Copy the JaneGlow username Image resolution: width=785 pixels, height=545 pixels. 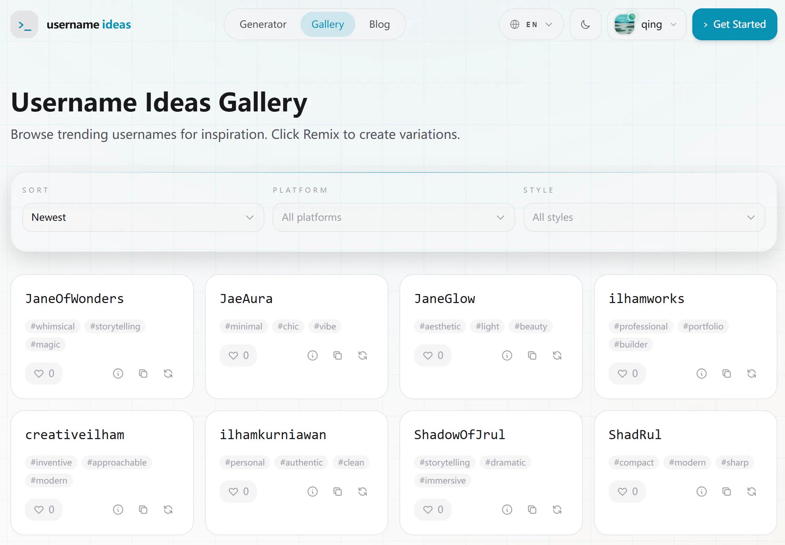tap(532, 355)
